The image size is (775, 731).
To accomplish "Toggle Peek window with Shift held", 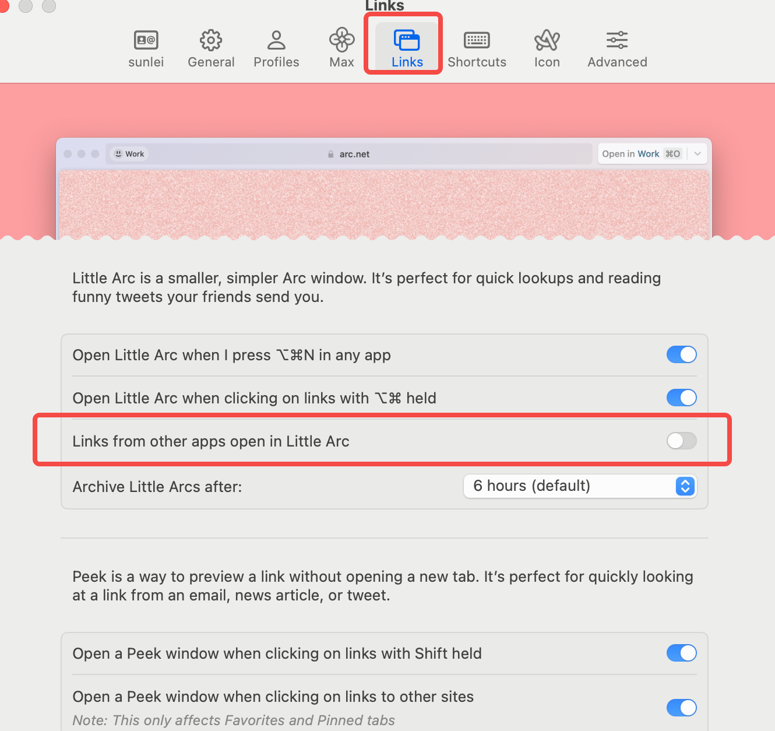I will coord(681,653).
